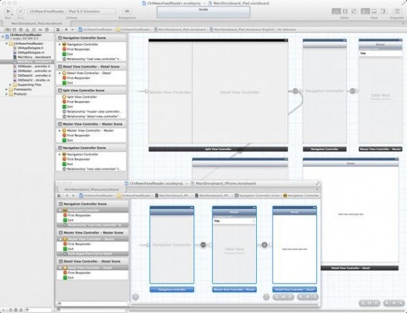Go back in the main window jump bar

[x=66, y=29]
